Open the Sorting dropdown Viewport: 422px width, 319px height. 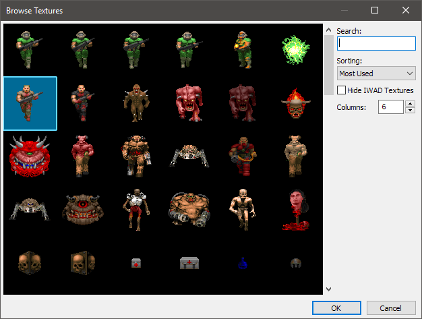(375, 74)
